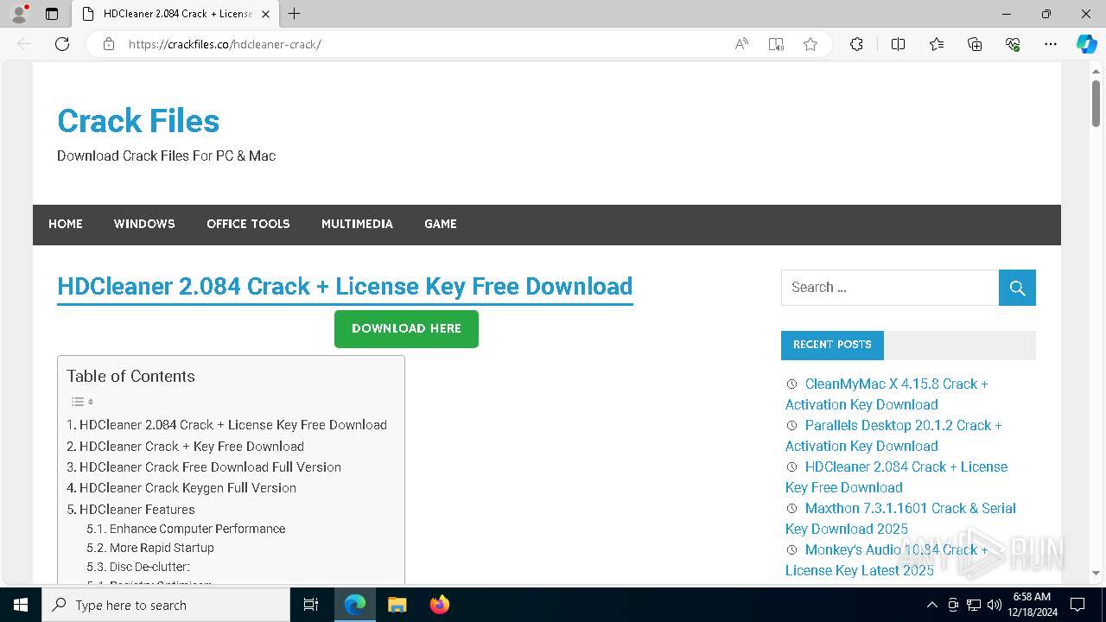
Task: Go to contents item 1 HDCleaner 2.084 Crack
Action: click(226, 425)
